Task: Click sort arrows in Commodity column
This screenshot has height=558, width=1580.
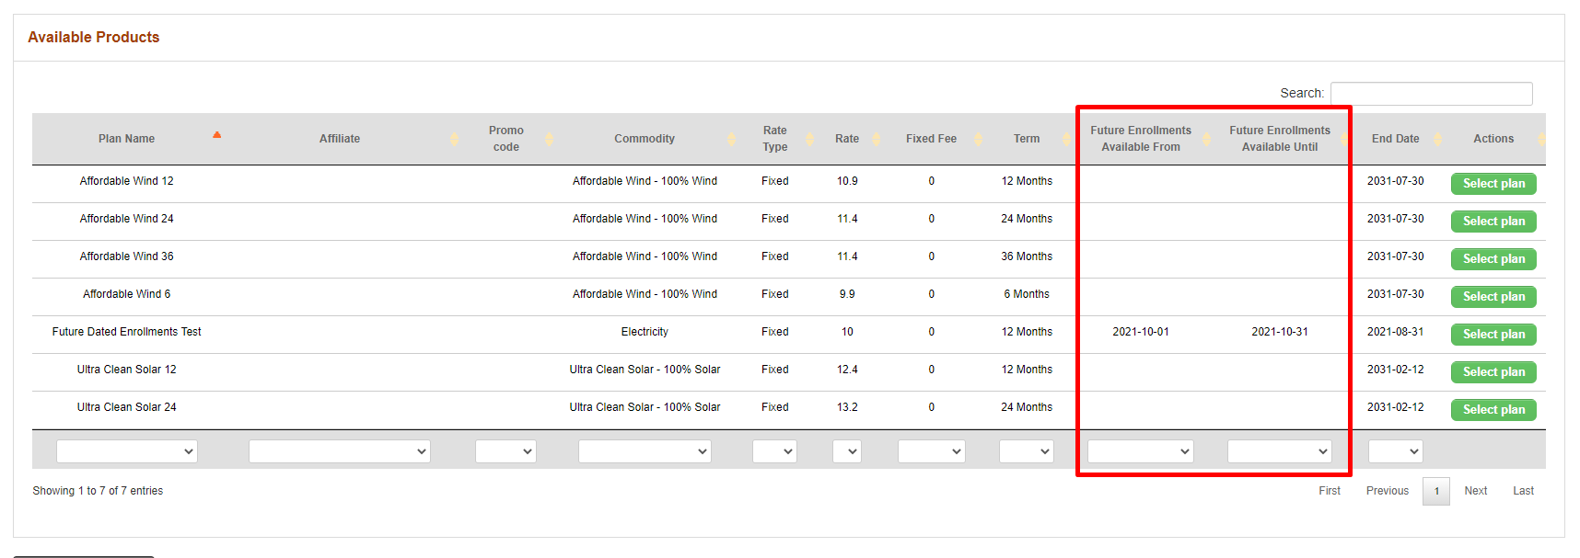Action: pyautogui.click(x=731, y=139)
